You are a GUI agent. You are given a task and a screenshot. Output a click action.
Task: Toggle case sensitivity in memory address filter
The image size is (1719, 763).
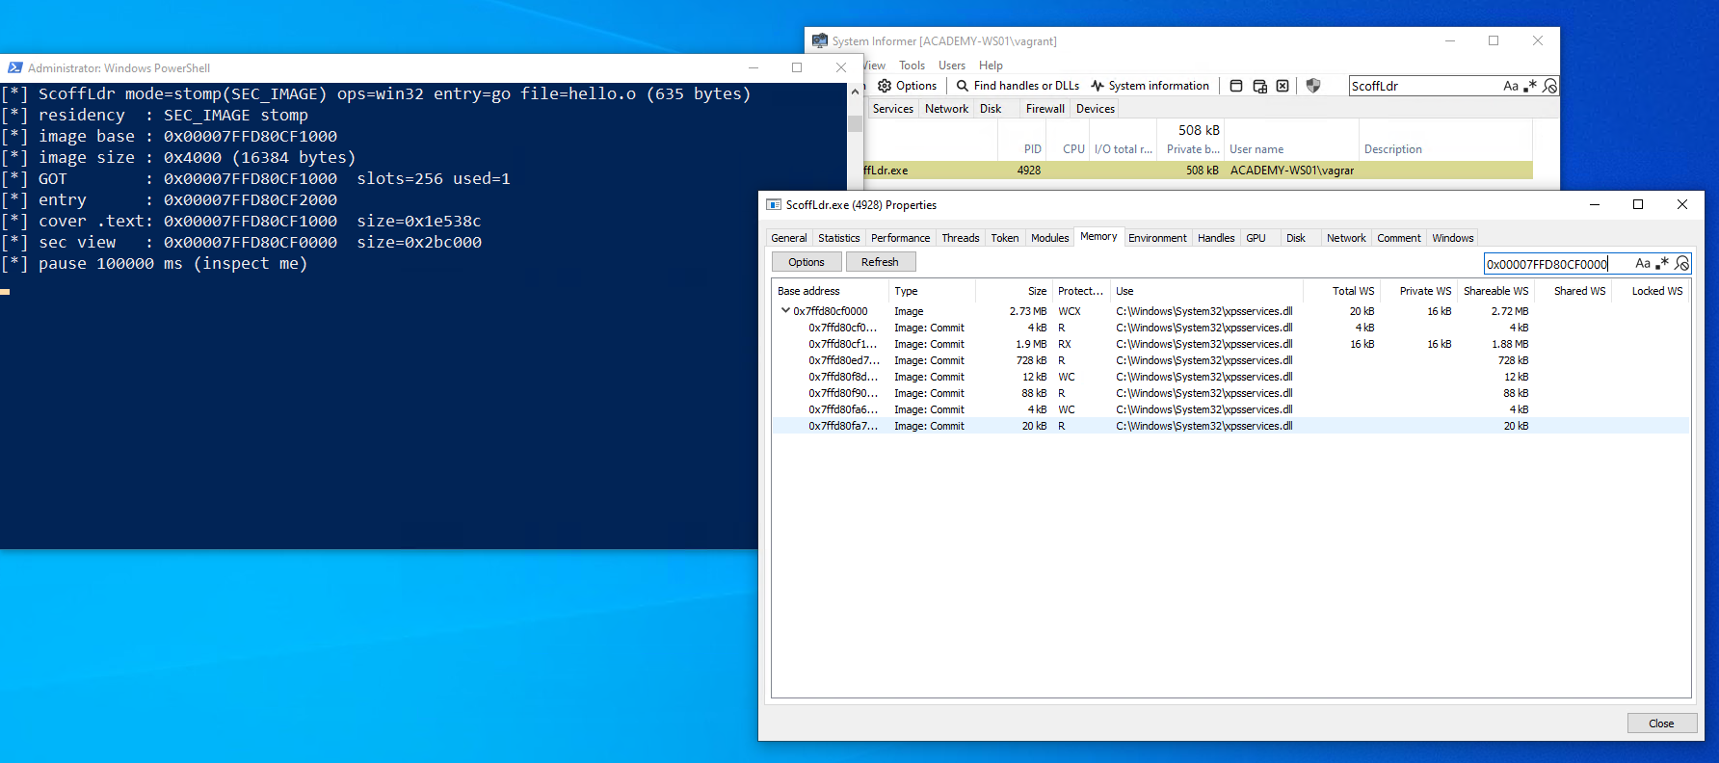pyautogui.click(x=1643, y=263)
